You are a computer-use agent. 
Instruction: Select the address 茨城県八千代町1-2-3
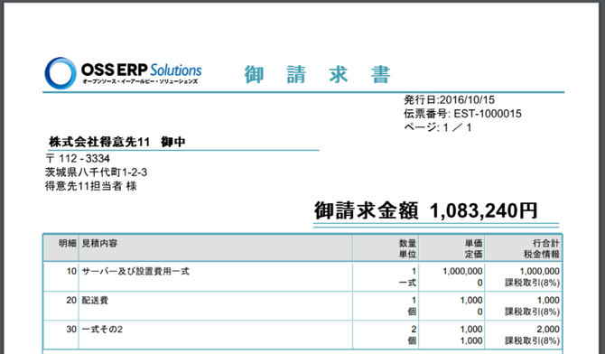pos(96,172)
